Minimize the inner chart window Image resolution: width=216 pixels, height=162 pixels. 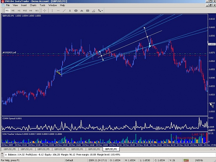point(207,5)
